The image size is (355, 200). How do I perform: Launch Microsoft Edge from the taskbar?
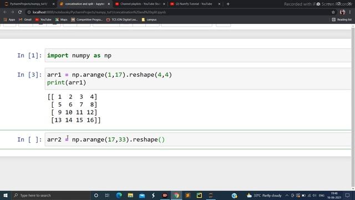(119, 195)
